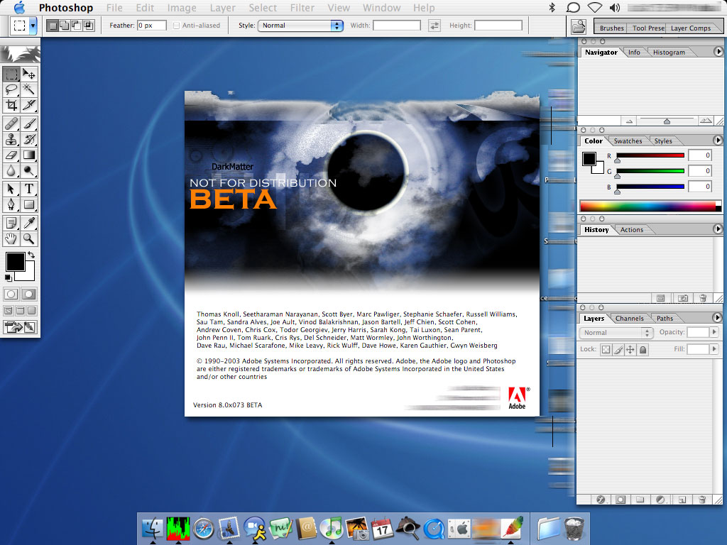Select the Dodge tool
This screenshot has height=545, width=727.
click(x=28, y=171)
